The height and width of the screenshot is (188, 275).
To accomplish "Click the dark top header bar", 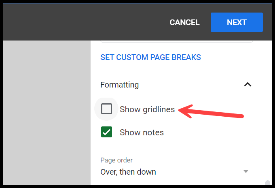I will (x=81, y=20).
